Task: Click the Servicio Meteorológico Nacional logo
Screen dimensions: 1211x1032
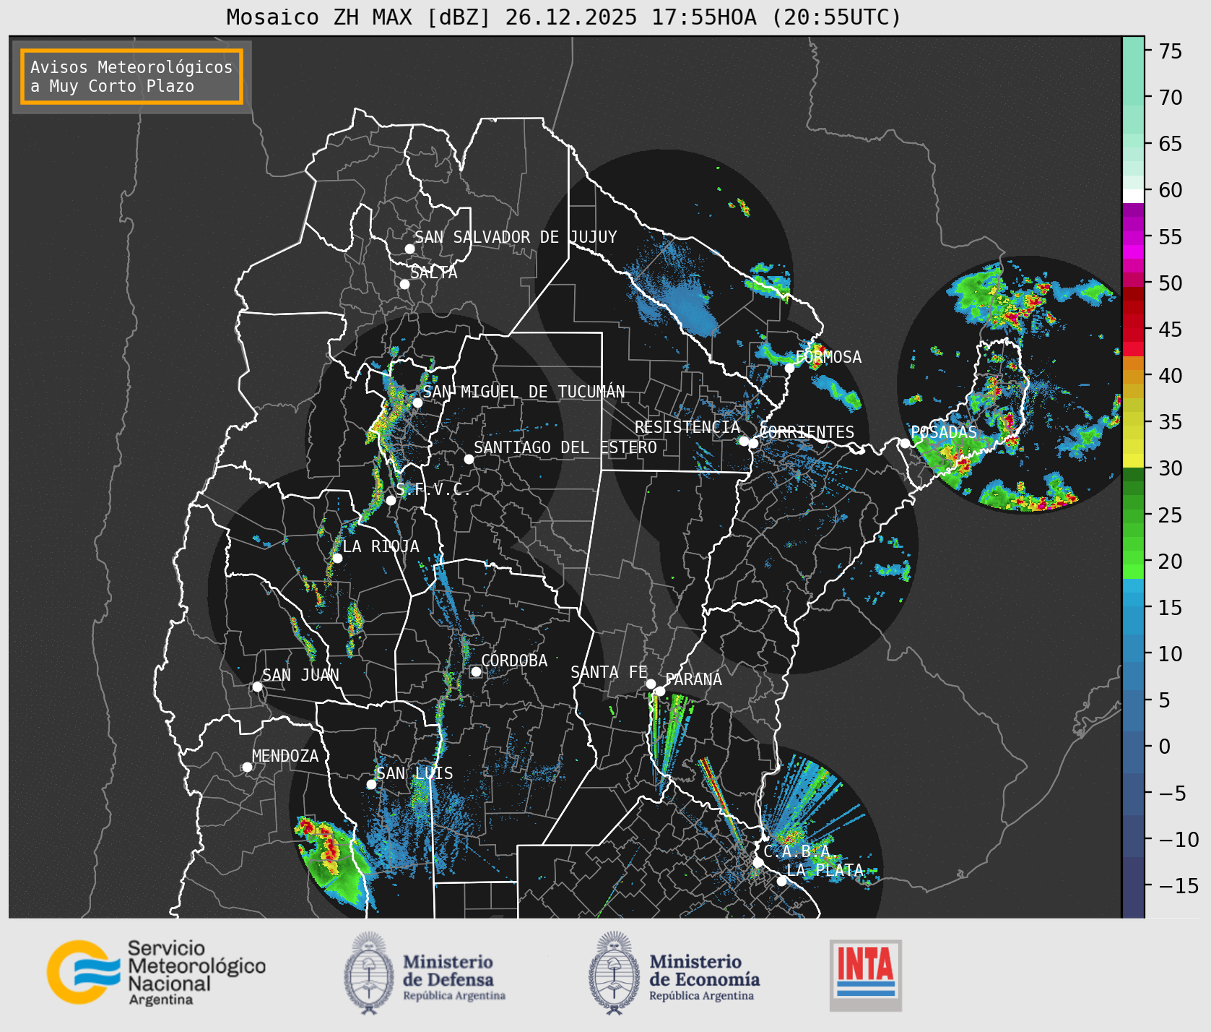Action: coord(157,972)
